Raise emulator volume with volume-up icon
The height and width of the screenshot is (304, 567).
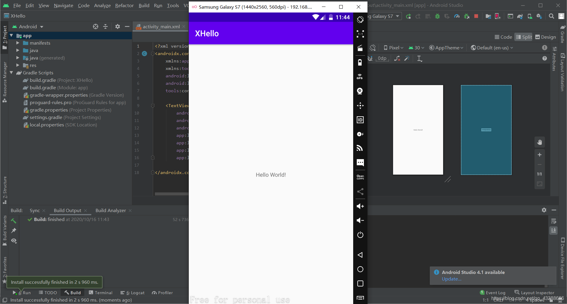pyautogui.click(x=360, y=206)
